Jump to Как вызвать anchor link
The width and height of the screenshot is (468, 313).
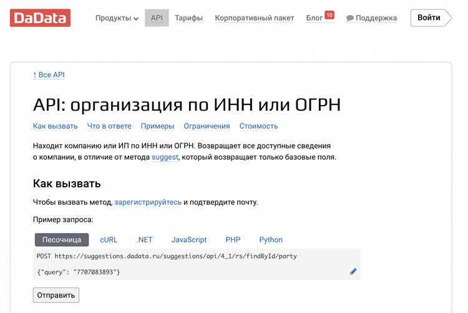[55, 126]
